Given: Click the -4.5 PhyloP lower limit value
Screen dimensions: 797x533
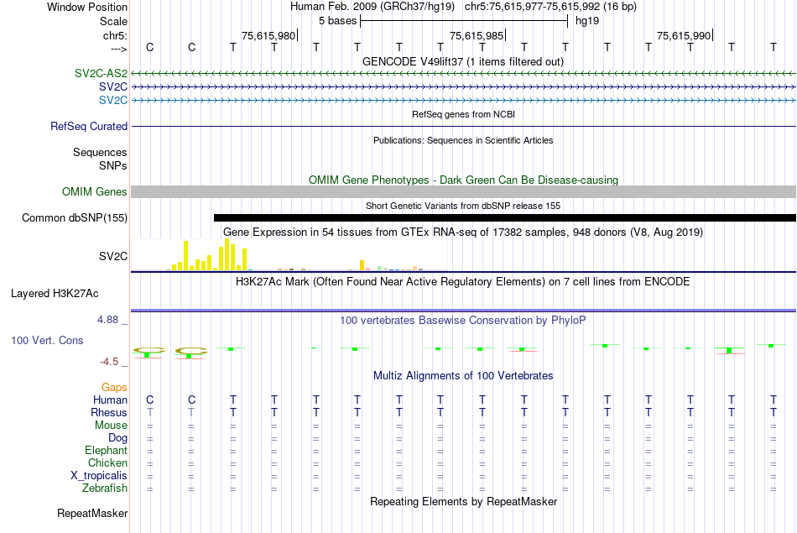Looking at the screenshot, I should point(109,362).
